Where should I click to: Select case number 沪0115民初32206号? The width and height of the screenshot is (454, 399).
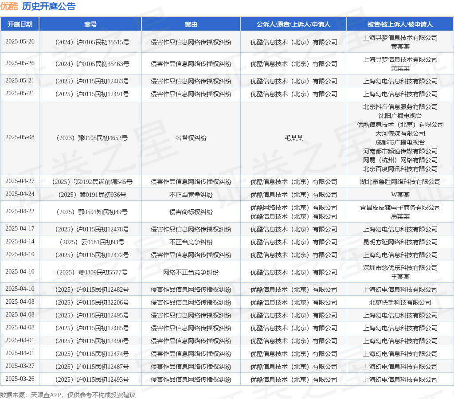click(92, 302)
